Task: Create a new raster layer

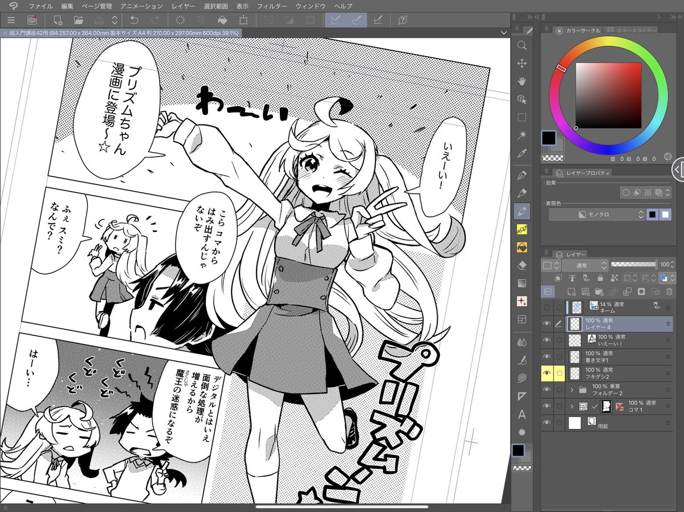Action: (x=572, y=292)
